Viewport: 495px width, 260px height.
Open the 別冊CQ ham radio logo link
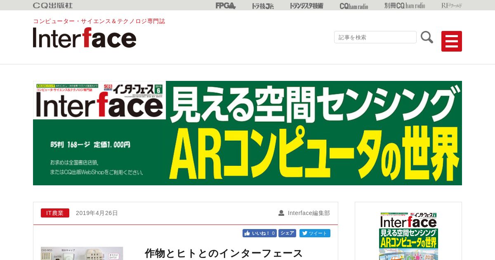click(x=405, y=5)
